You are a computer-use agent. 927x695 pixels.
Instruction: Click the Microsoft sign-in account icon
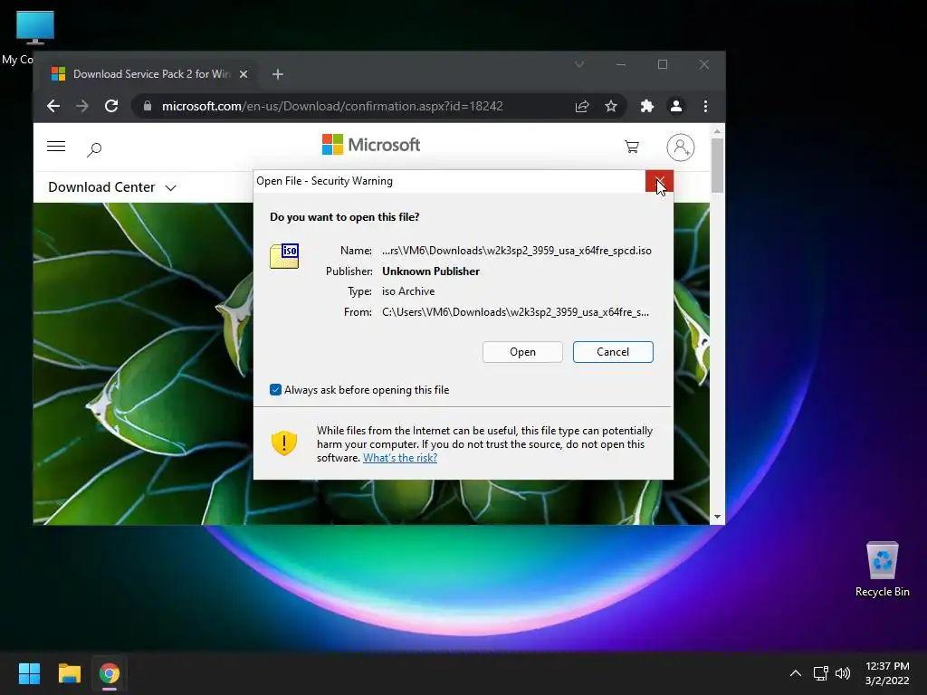click(x=681, y=148)
